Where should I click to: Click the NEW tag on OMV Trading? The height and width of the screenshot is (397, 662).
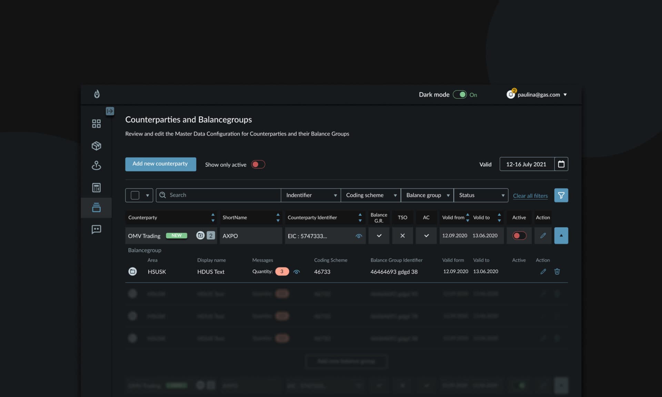pyautogui.click(x=177, y=235)
